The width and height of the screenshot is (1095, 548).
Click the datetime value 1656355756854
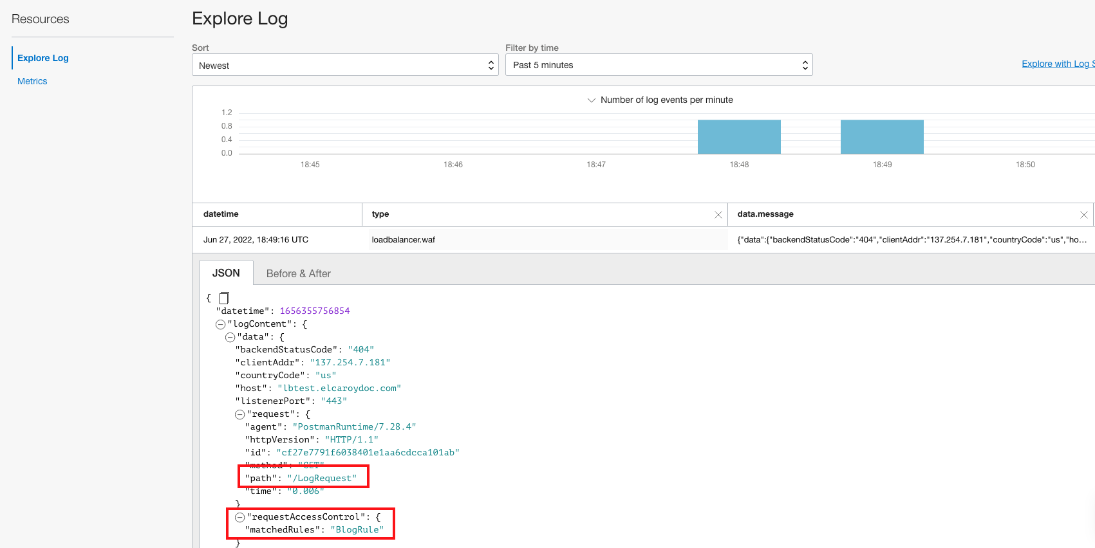[315, 311]
